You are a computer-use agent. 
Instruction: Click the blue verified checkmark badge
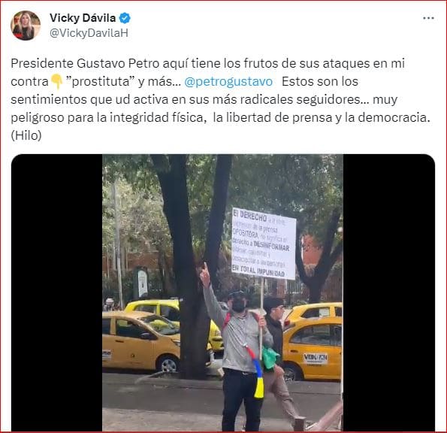pyautogui.click(x=125, y=18)
